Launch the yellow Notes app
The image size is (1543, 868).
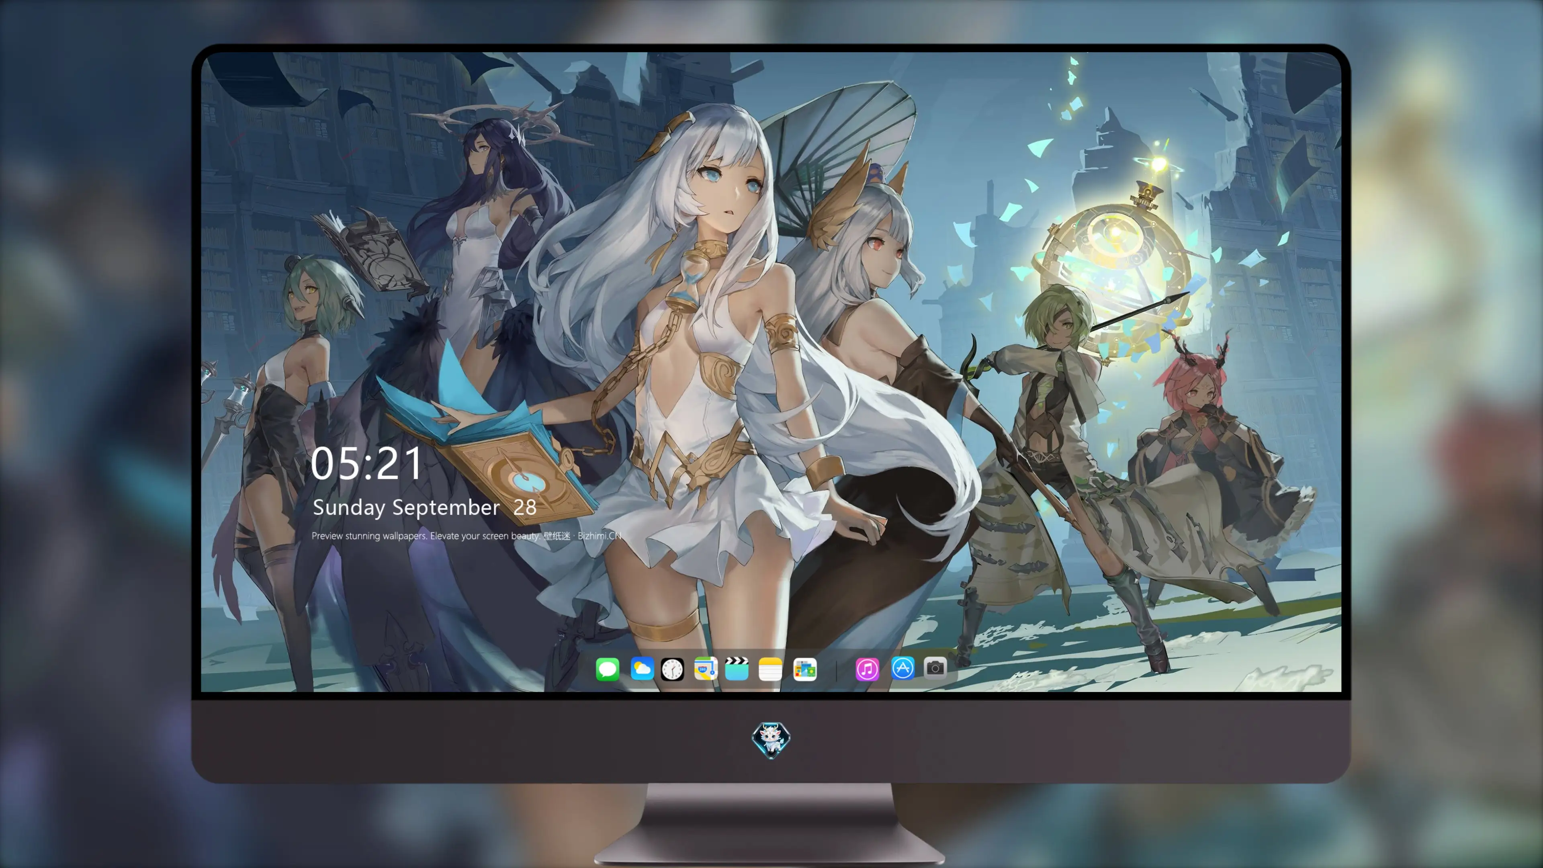point(770,669)
